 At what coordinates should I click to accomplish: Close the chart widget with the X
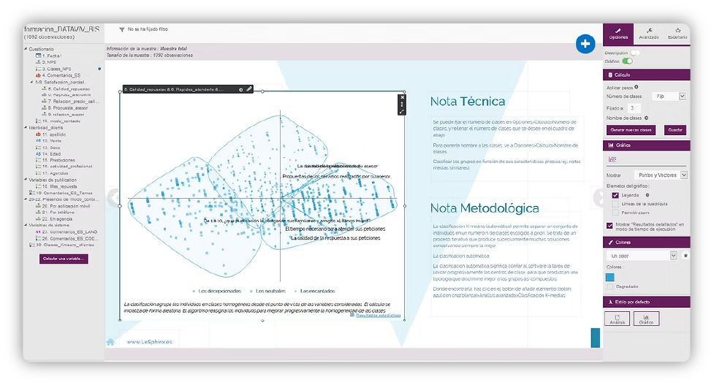pos(401,97)
